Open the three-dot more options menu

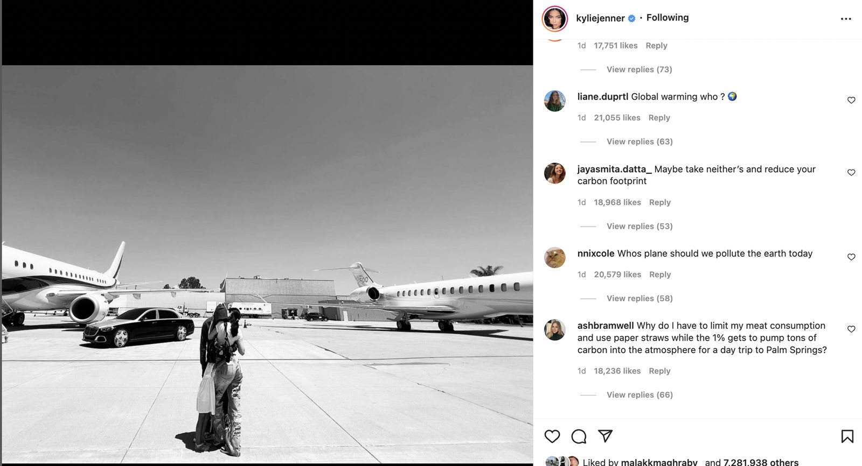[846, 19]
